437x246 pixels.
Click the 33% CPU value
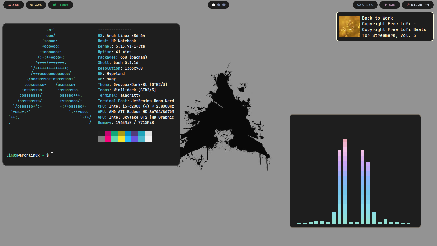(16, 5)
